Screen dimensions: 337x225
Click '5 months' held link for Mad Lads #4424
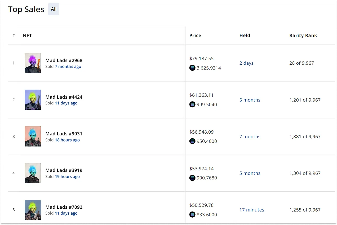coord(250,100)
